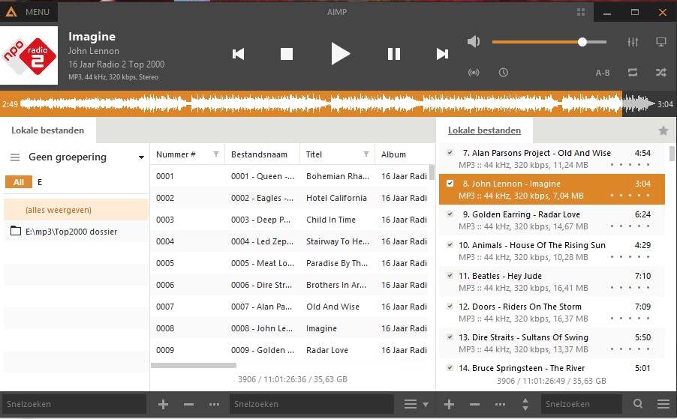Uncheck the Dire Straits - Sultans Of Swing checkbox
The image size is (677, 419).
pos(450,337)
